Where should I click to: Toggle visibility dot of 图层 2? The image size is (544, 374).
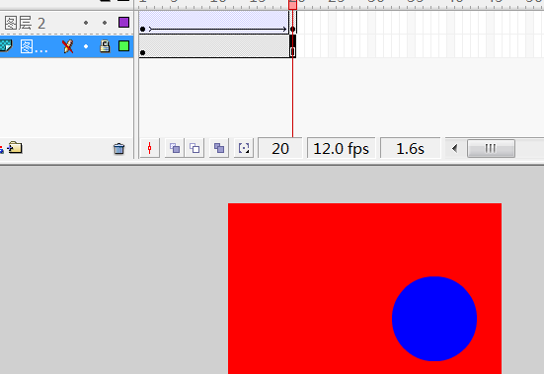click(86, 23)
